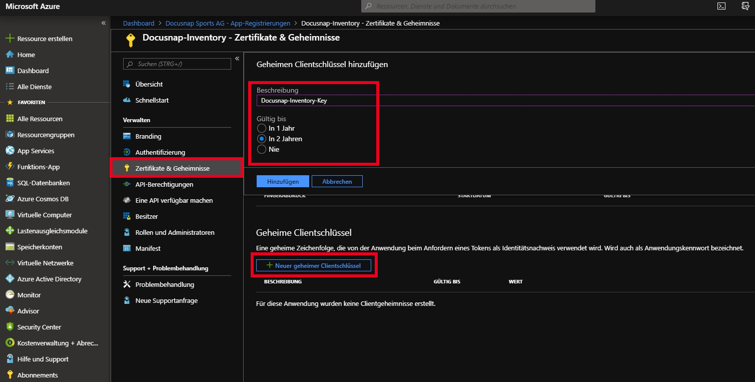Click the green plus icon for Ressource erstellen
This screenshot has height=382, width=755.
pos(10,39)
